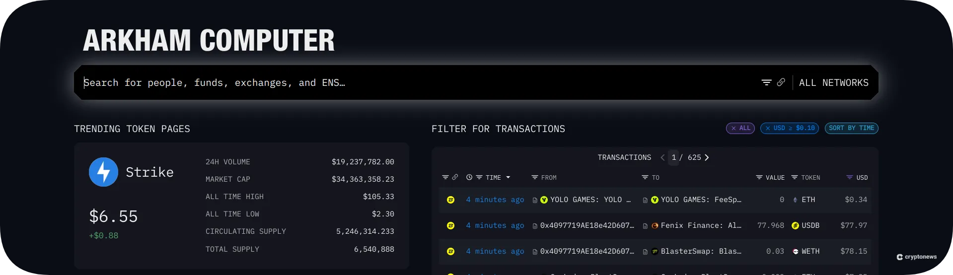Go to next transactions page
The image size is (953, 275).
[707, 157]
